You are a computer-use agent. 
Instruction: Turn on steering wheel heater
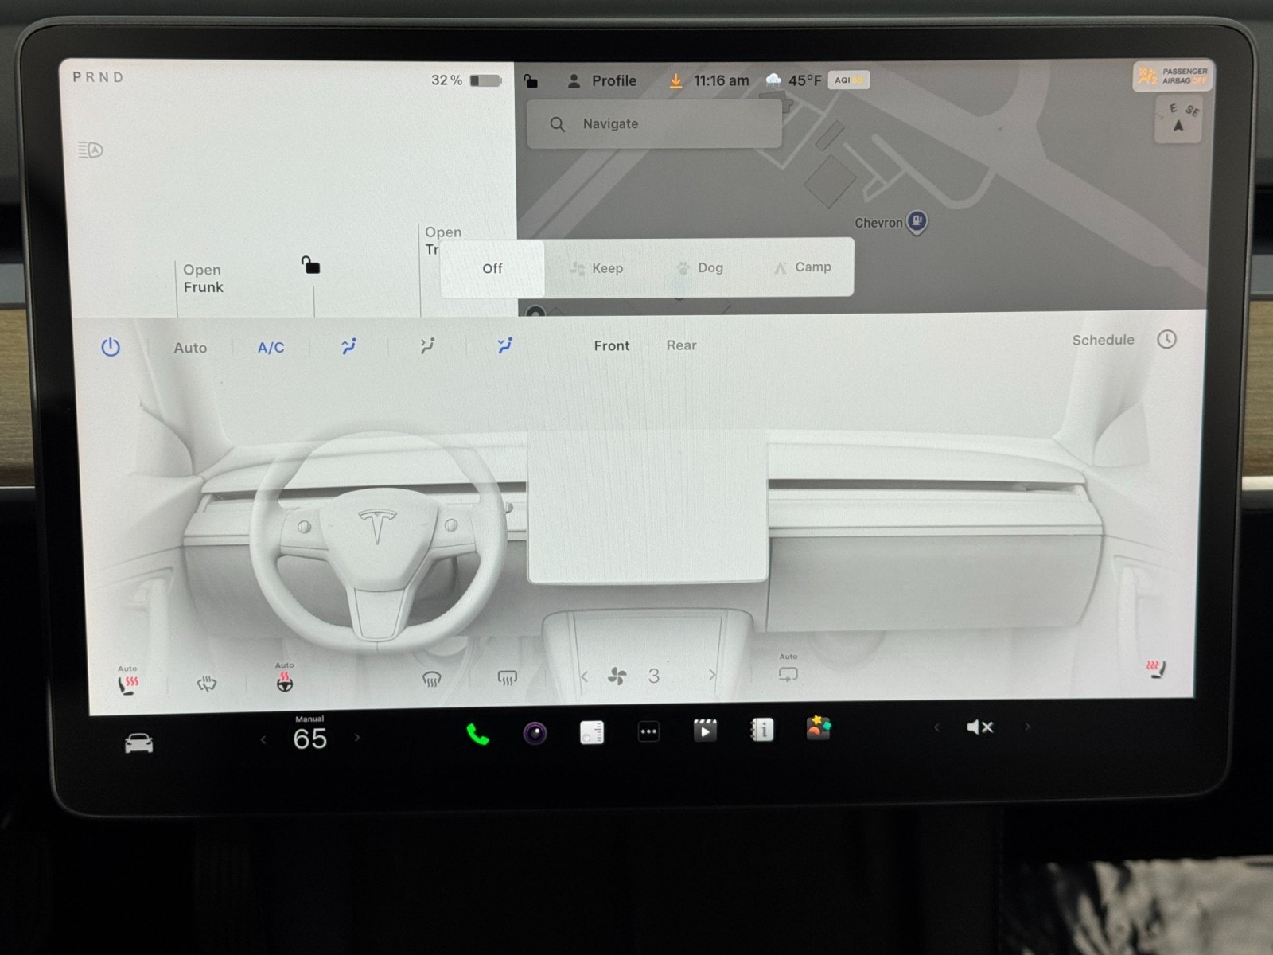pos(284,683)
